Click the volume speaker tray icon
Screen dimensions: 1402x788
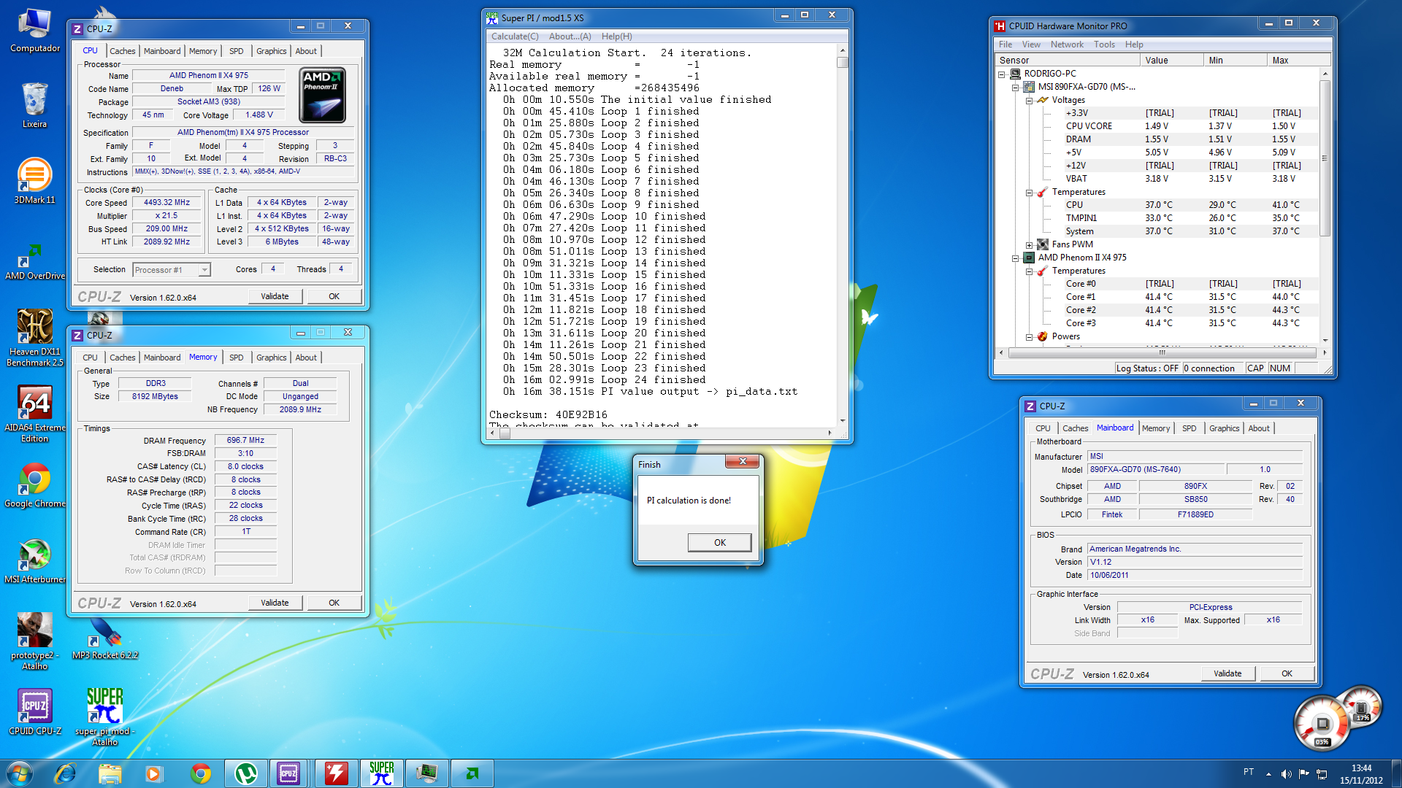point(1286,774)
